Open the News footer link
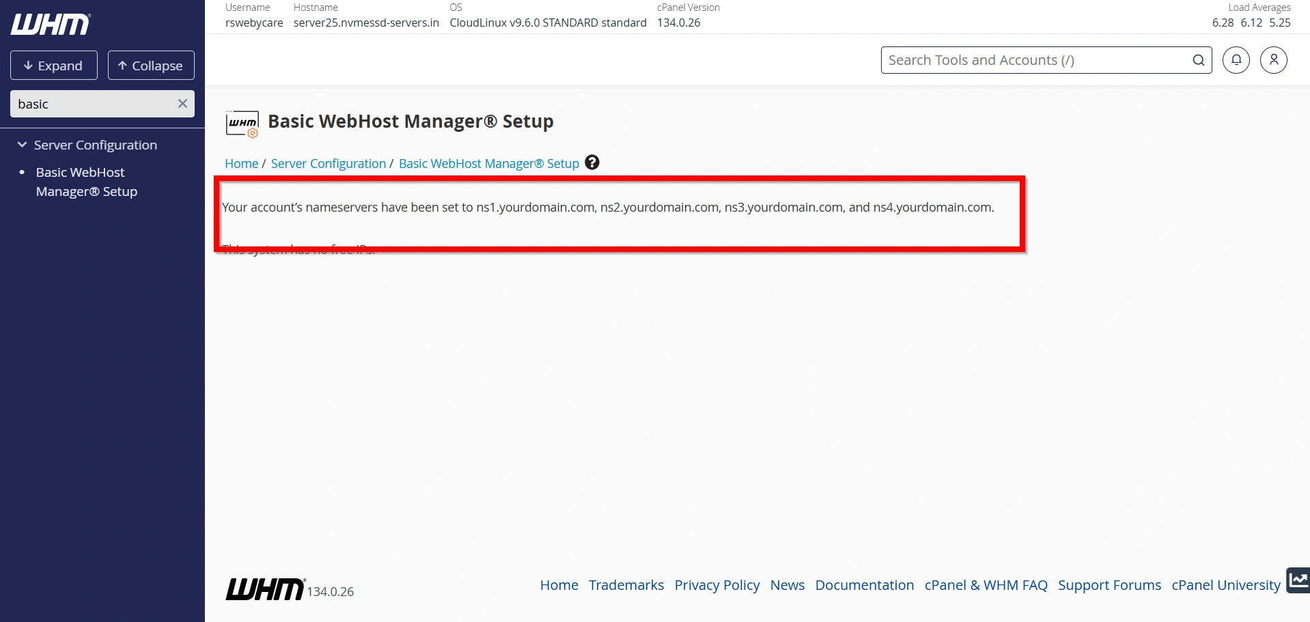 [x=788, y=585]
